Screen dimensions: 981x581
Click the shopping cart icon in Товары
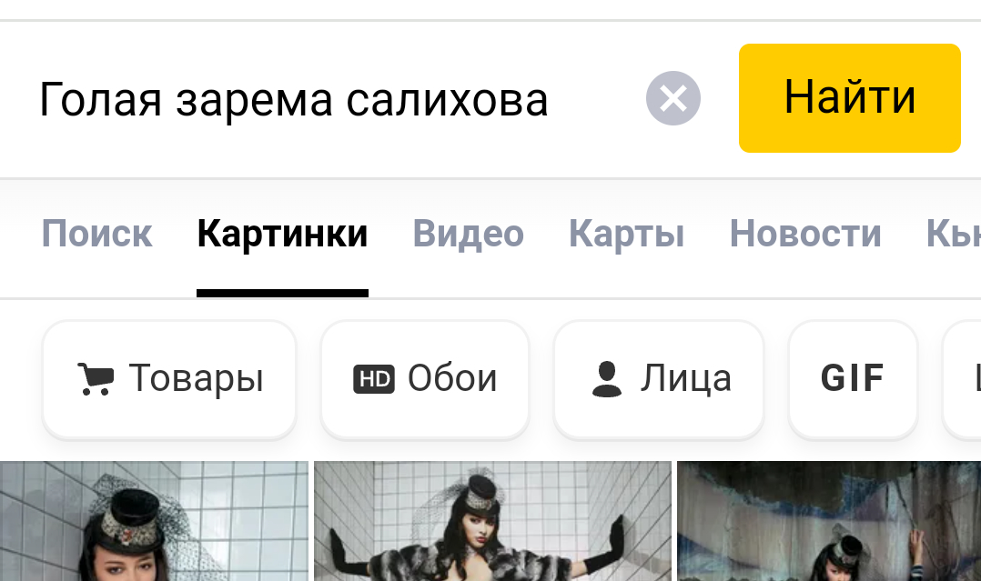pos(96,378)
